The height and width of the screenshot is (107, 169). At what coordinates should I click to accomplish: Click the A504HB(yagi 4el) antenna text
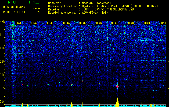tap(95, 13)
